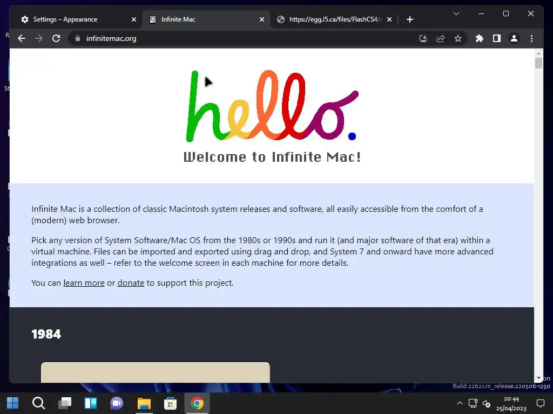Open taskbar Search

coord(38,403)
